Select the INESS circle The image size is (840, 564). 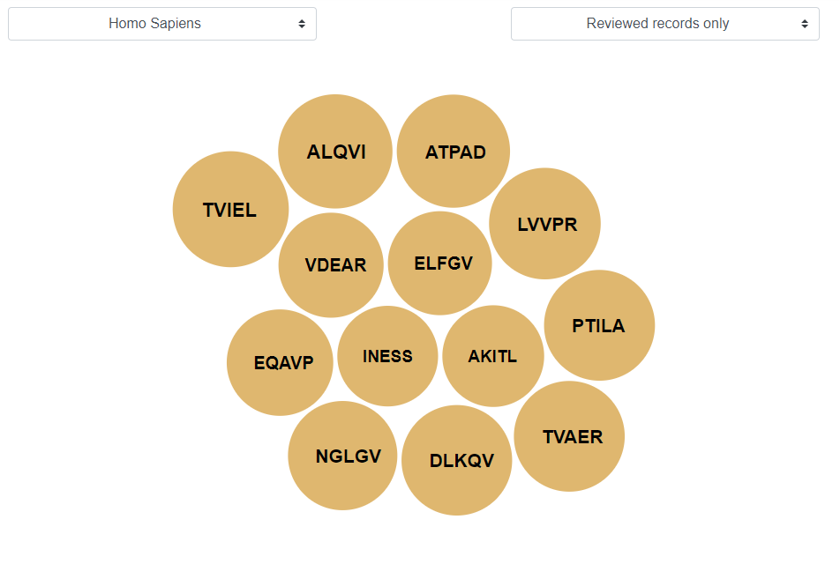click(388, 356)
